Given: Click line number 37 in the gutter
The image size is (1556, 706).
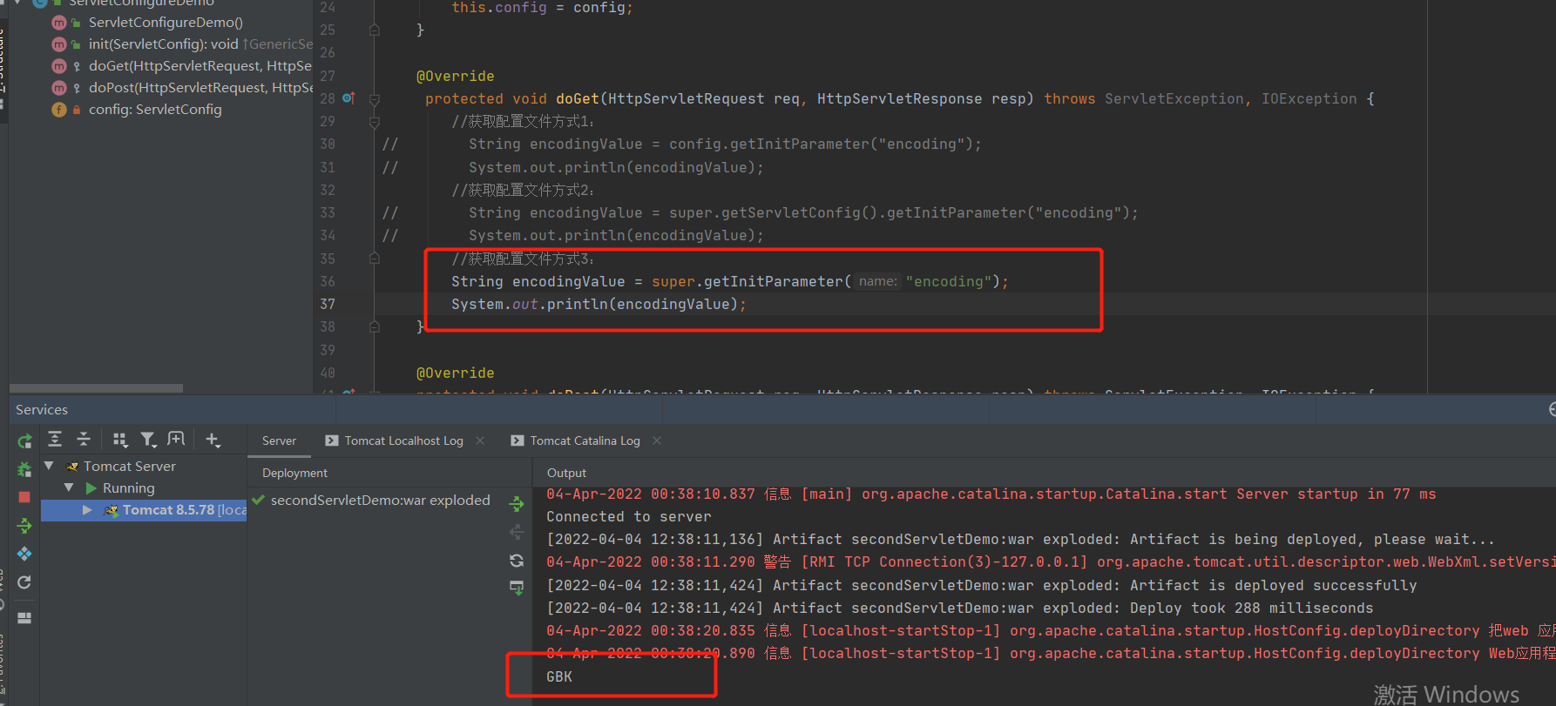Looking at the screenshot, I should 328,304.
